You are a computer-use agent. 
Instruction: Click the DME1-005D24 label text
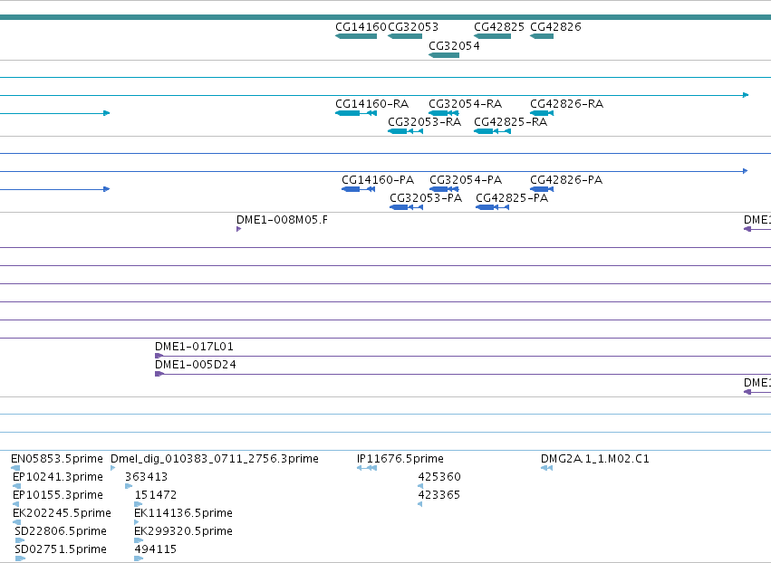click(x=195, y=365)
